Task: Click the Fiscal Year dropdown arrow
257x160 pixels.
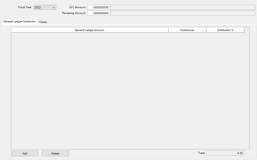Action: tap(54, 8)
